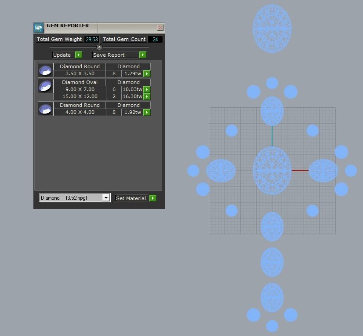Viewport: 363px width, 336px height.
Task: Click the Total Gem Count value 24
Action: (155, 40)
